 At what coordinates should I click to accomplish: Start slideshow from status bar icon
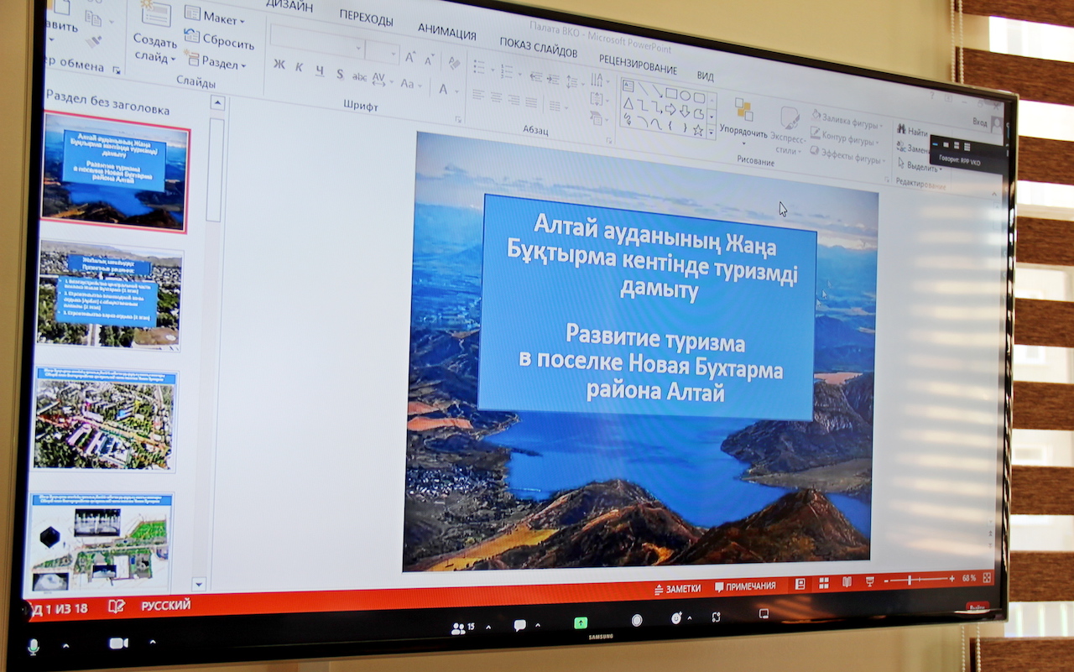pyautogui.click(x=870, y=581)
